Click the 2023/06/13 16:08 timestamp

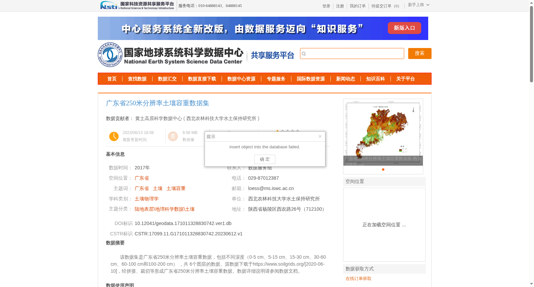click(x=138, y=133)
